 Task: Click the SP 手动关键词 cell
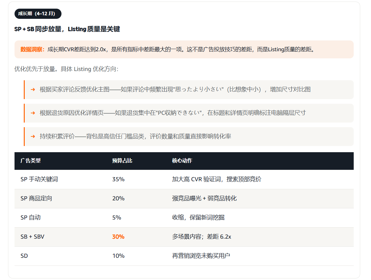39,179
